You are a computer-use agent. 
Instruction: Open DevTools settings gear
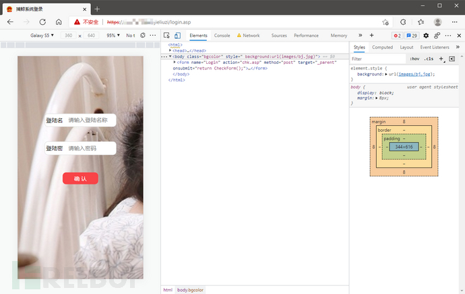point(426,36)
